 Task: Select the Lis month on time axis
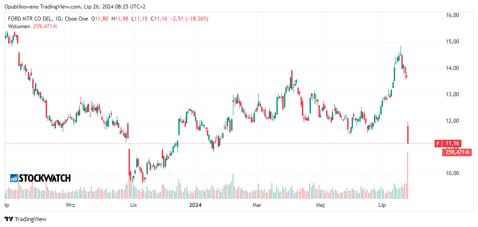pos(133,205)
